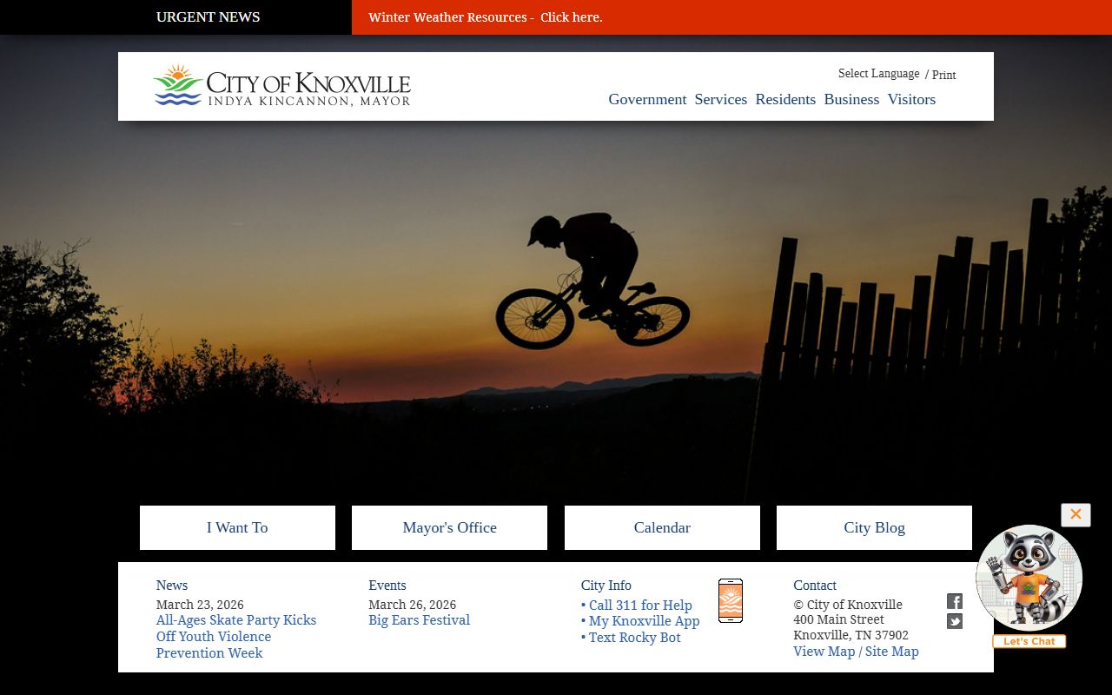Click the URGENT NEWS label

tap(208, 17)
